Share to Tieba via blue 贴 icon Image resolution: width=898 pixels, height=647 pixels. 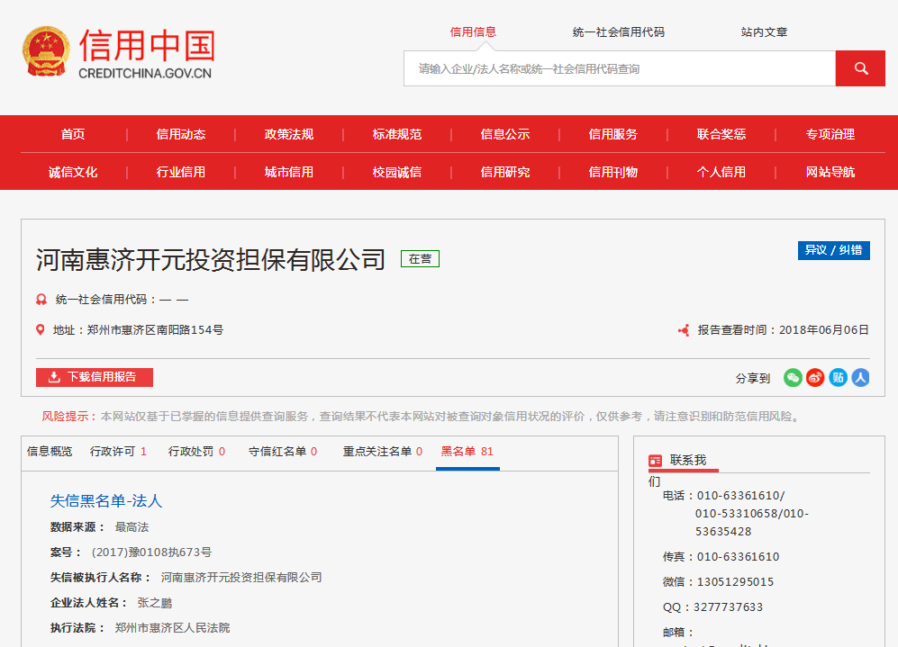(839, 378)
